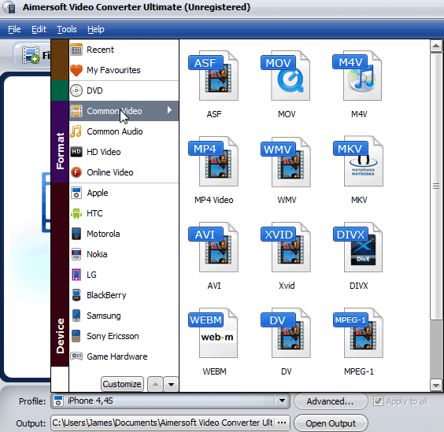The height and width of the screenshot is (432, 444).
Task: Click the format list scrollbar down arrow
Action: pos(436,386)
